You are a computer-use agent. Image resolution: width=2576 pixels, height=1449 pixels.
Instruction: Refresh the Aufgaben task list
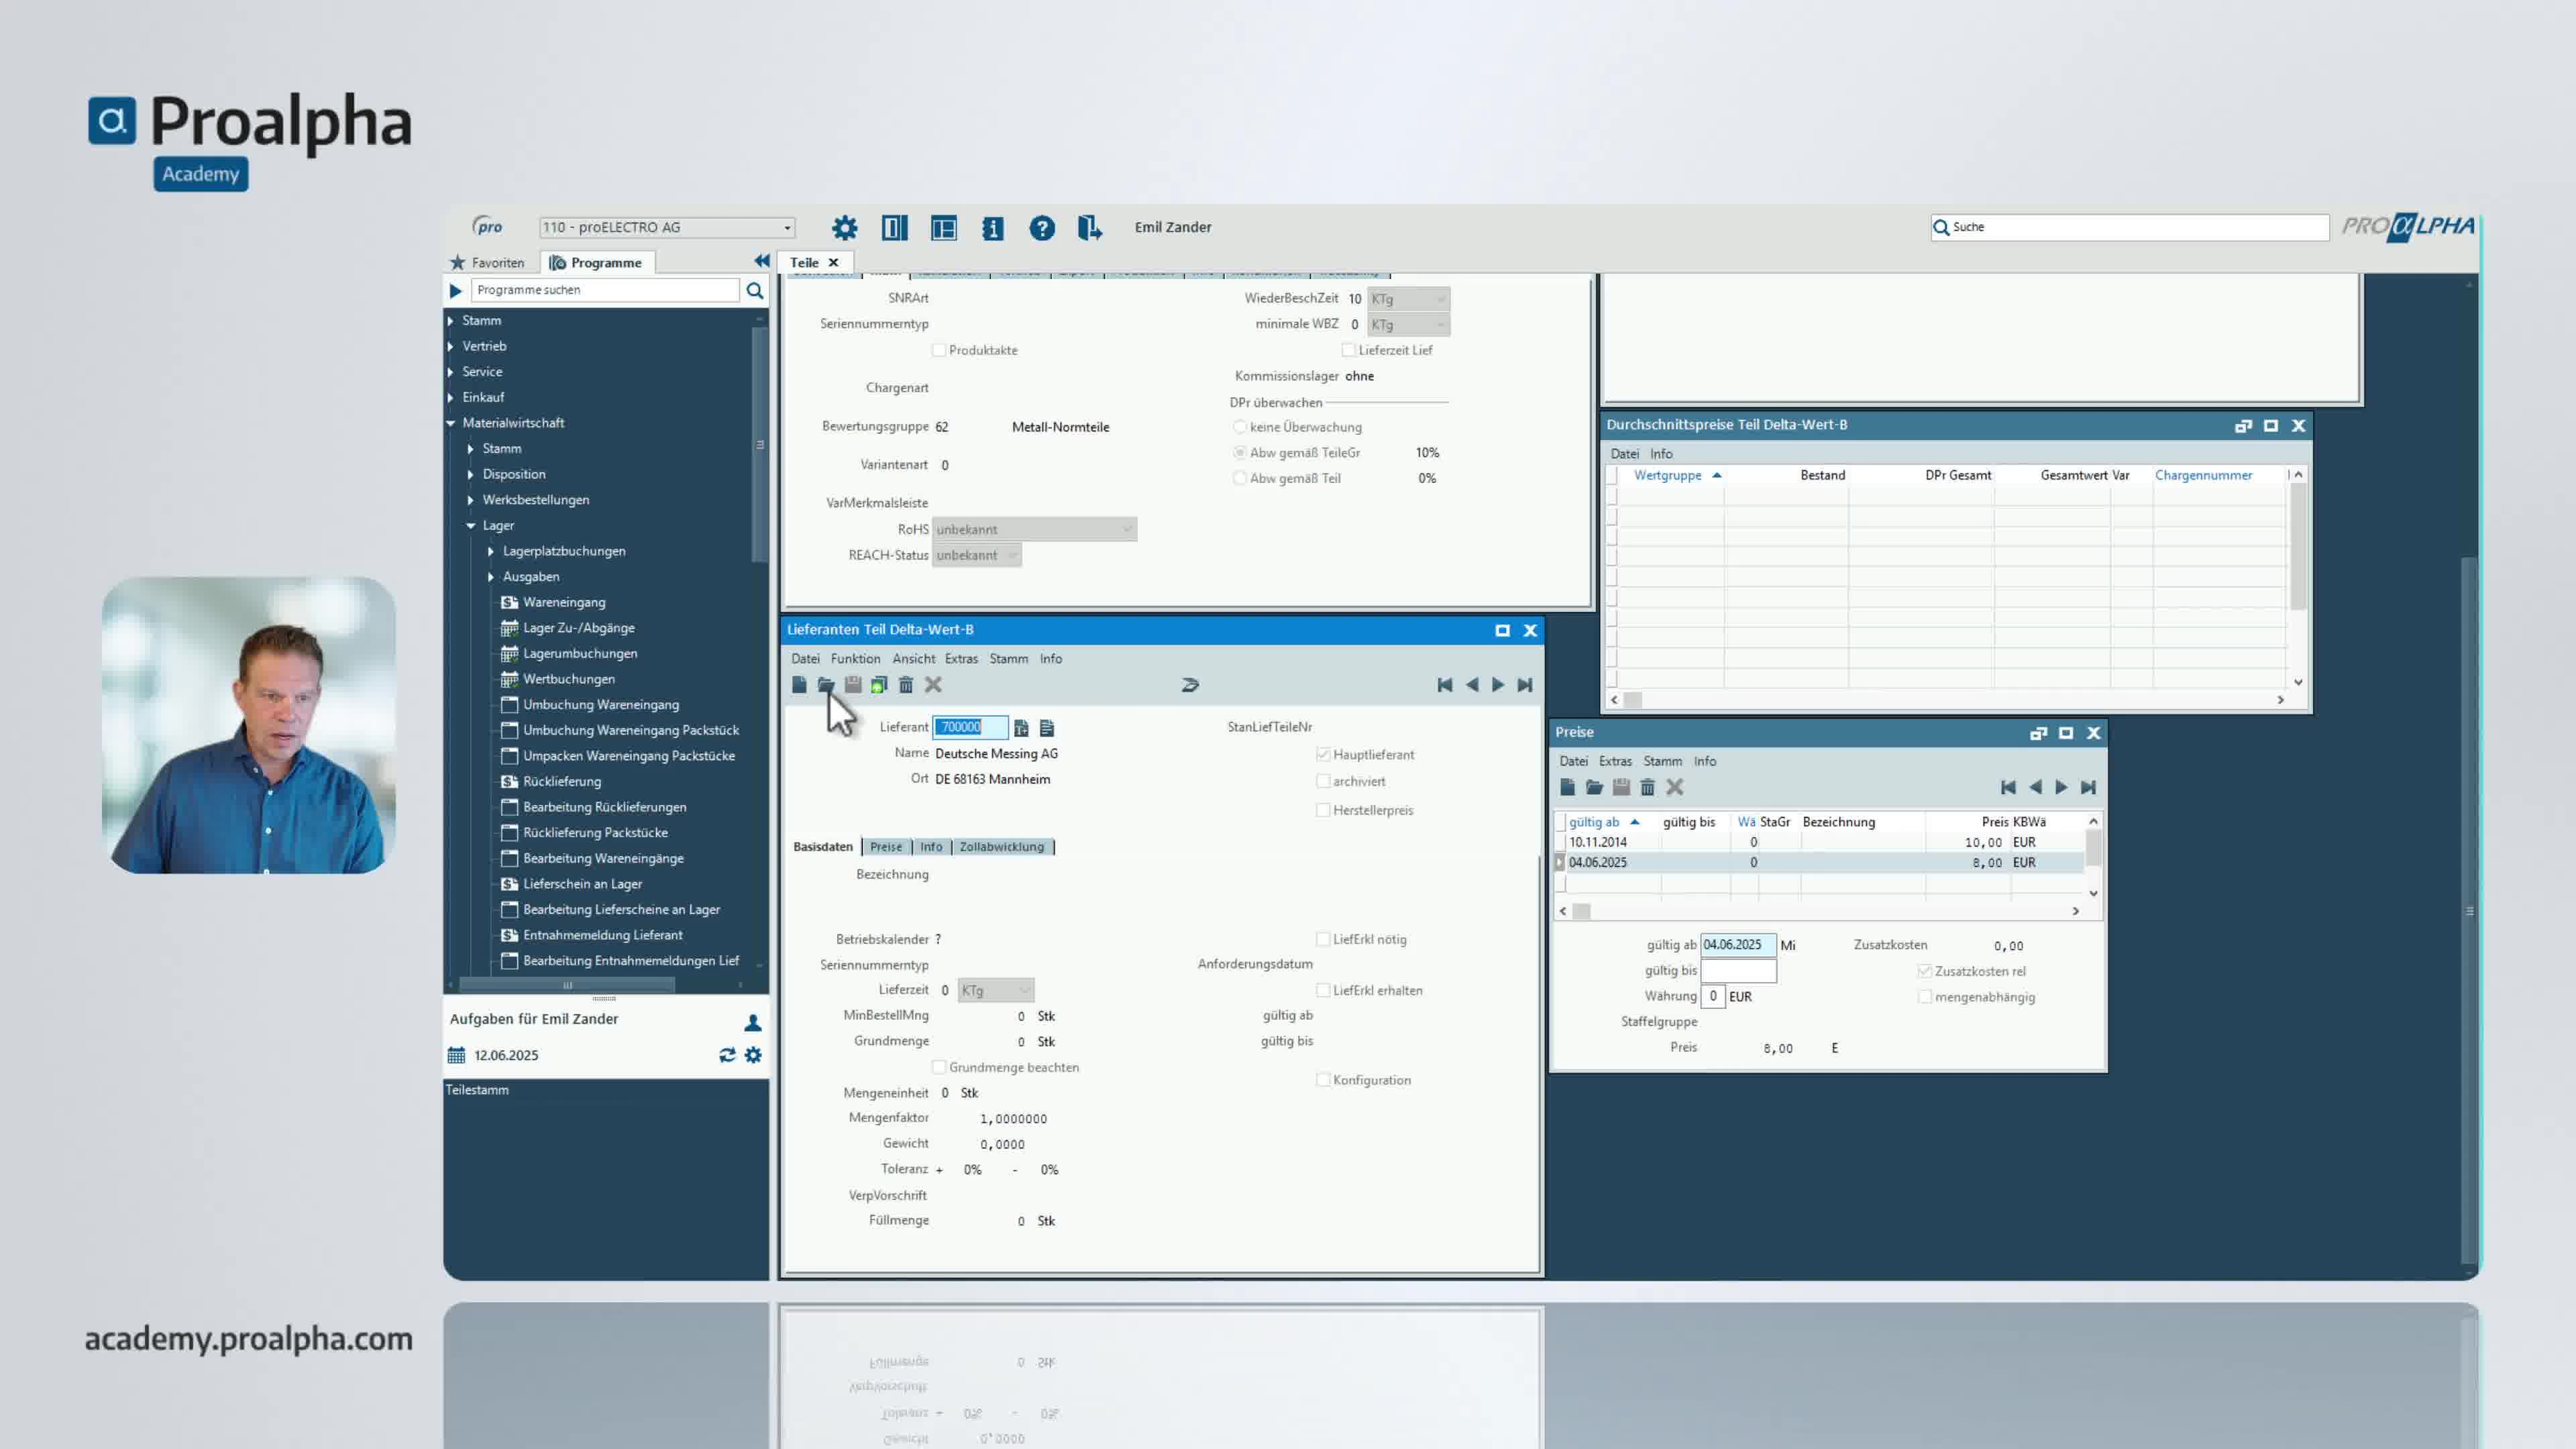tap(727, 1055)
